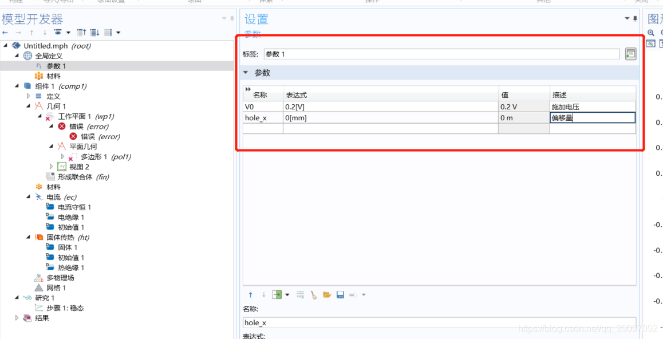Click the label properties icon next to 标签 field
663x339 pixels.
(630, 54)
